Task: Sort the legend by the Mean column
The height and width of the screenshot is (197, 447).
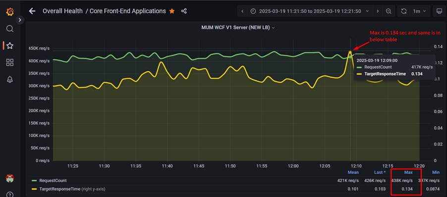Action: click(353, 172)
